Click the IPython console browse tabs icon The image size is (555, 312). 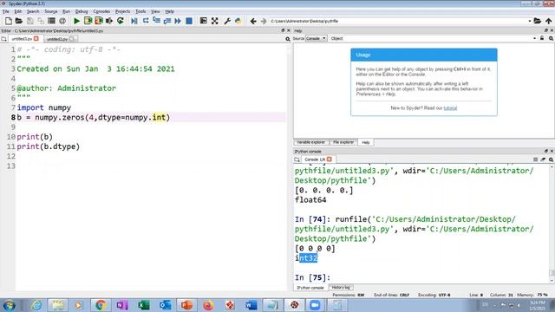pos(297,159)
